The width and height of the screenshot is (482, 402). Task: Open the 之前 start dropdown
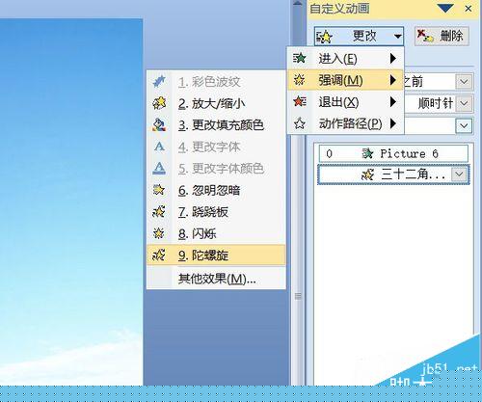pyautogui.click(x=464, y=81)
